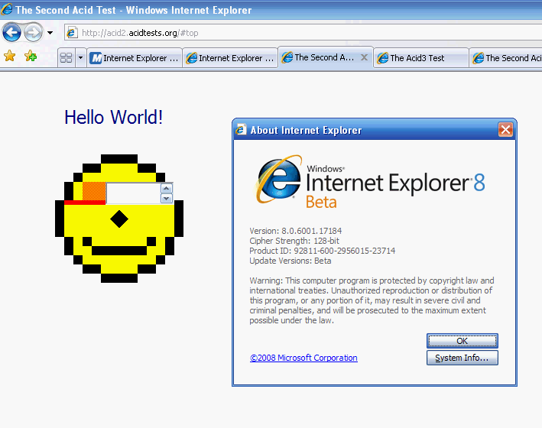Click OK in About Internet Explorer dialog
542x428 pixels.
coord(462,341)
